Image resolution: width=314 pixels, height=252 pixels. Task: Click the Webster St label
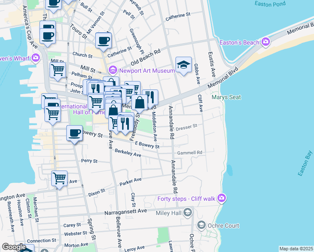coord(76,234)
